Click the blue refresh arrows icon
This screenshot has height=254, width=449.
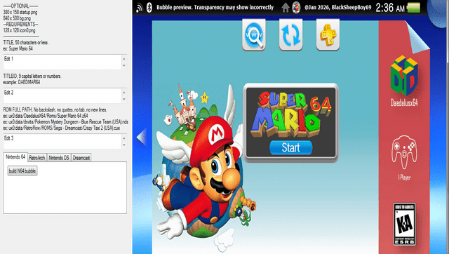[x=290, y=34]
